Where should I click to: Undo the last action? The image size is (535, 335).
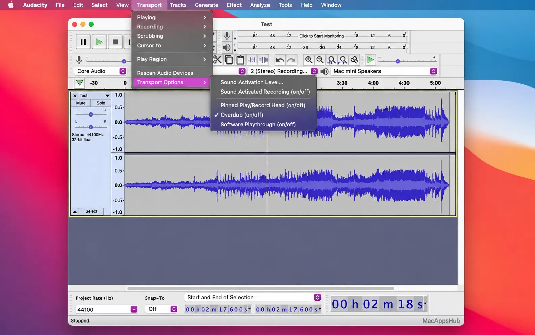(x=280, y=60)
